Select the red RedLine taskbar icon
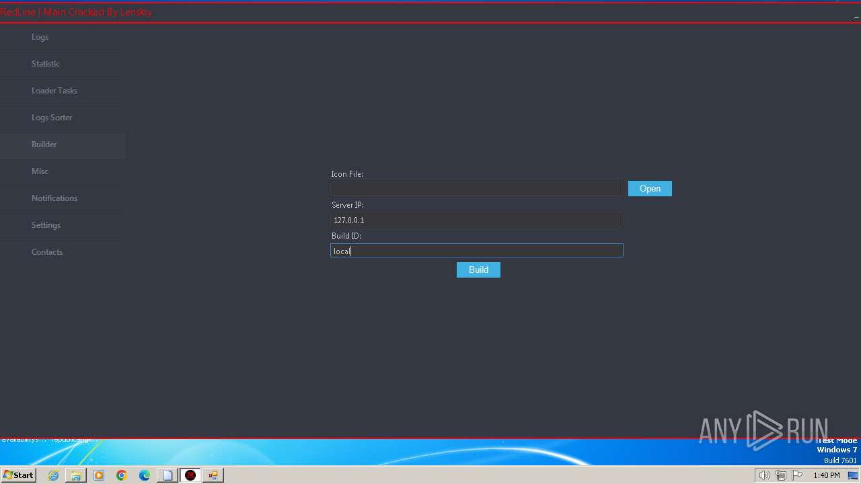 pos(190,475)
